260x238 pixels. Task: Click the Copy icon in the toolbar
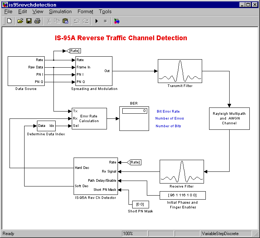[57, 21]
